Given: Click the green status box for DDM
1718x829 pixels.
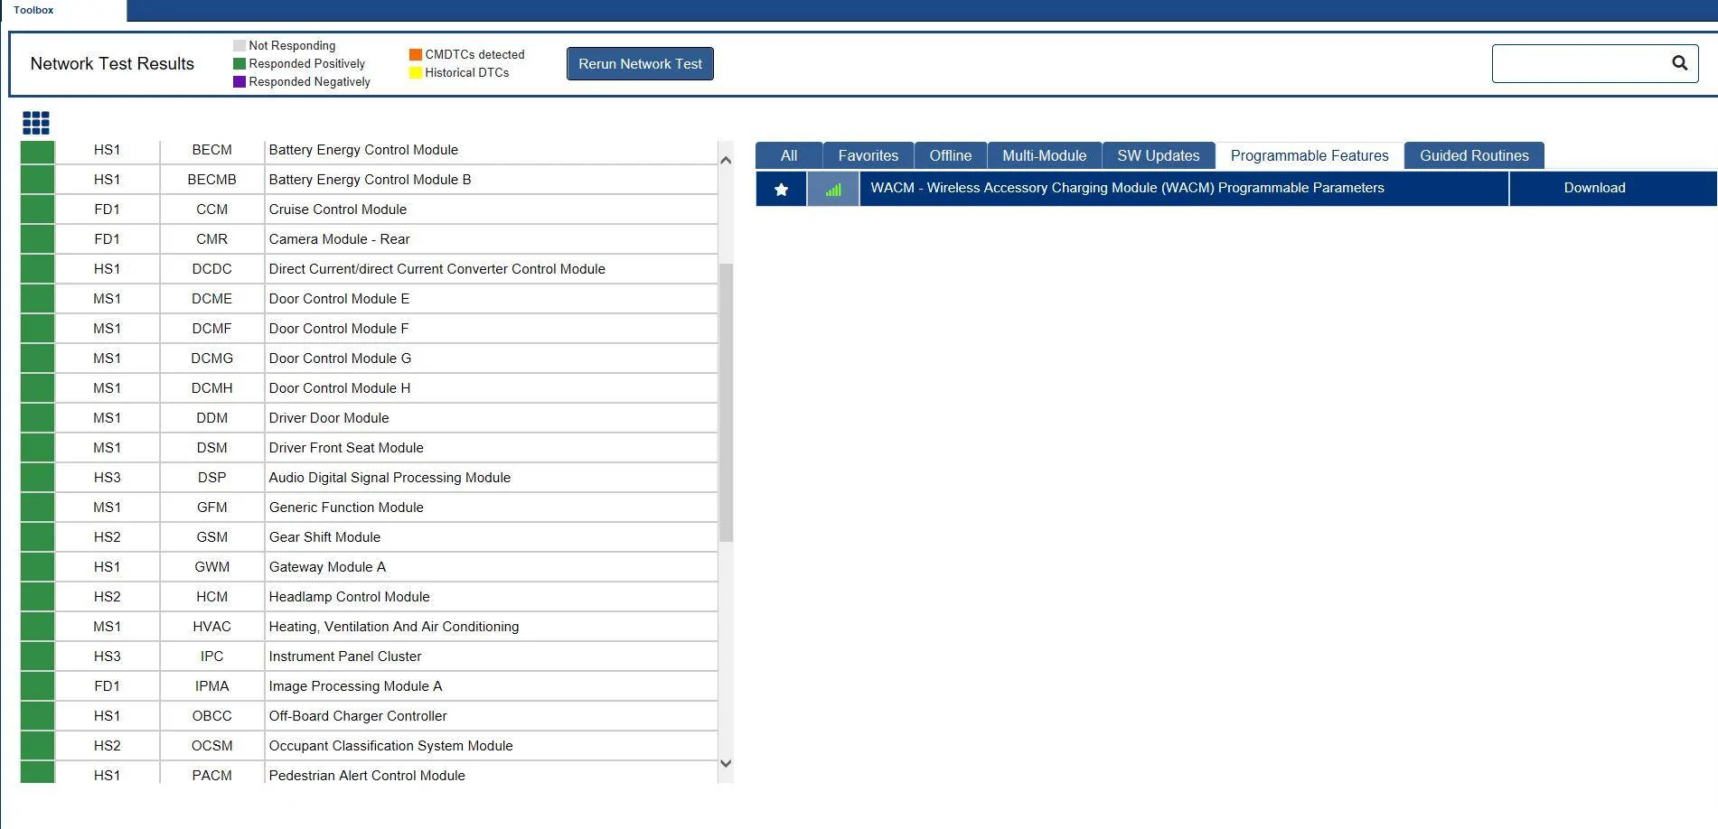Looking at the screenshot, I should coord(38,418).
